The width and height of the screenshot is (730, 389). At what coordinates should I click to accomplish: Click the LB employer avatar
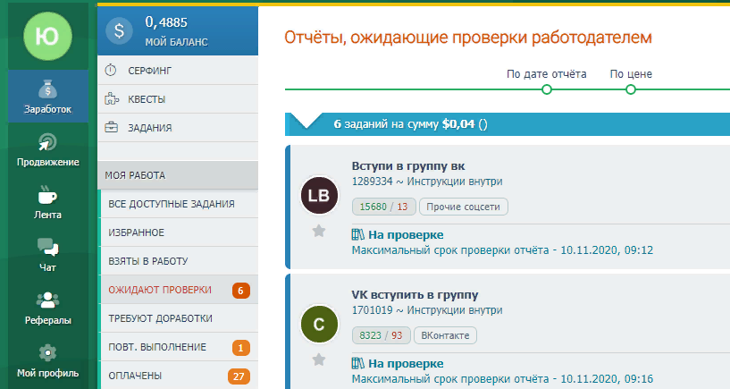[x=320, y=195]
